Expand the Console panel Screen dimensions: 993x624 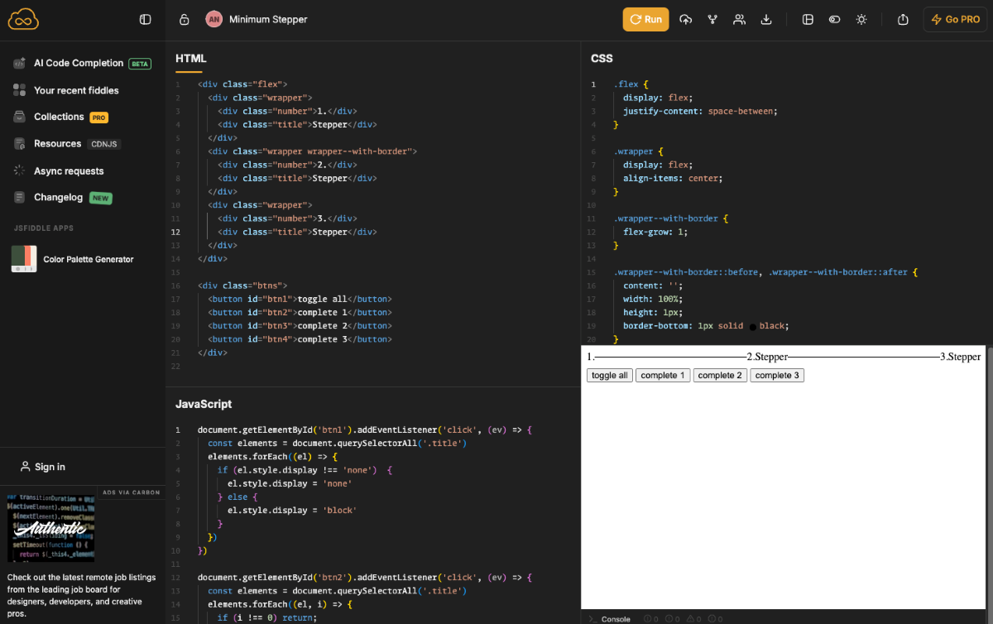611,618
